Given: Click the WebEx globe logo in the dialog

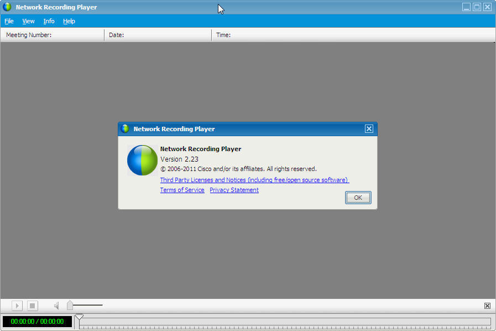Looking at the screenshot, I should (x=142, y=161).
